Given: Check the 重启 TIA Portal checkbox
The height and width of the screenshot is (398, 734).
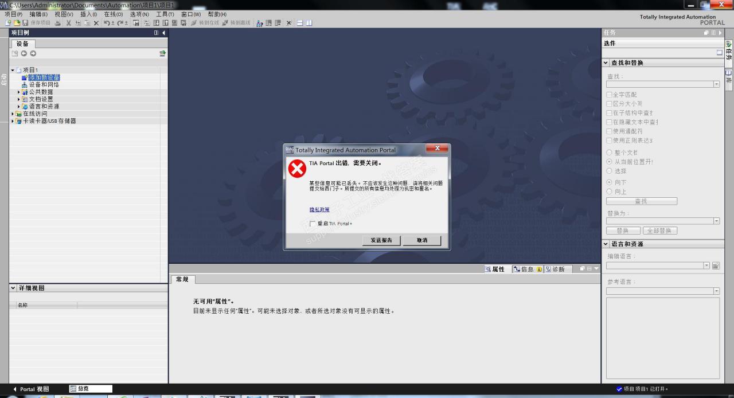Looking at the screenshot, I should [x=313, y=224].
